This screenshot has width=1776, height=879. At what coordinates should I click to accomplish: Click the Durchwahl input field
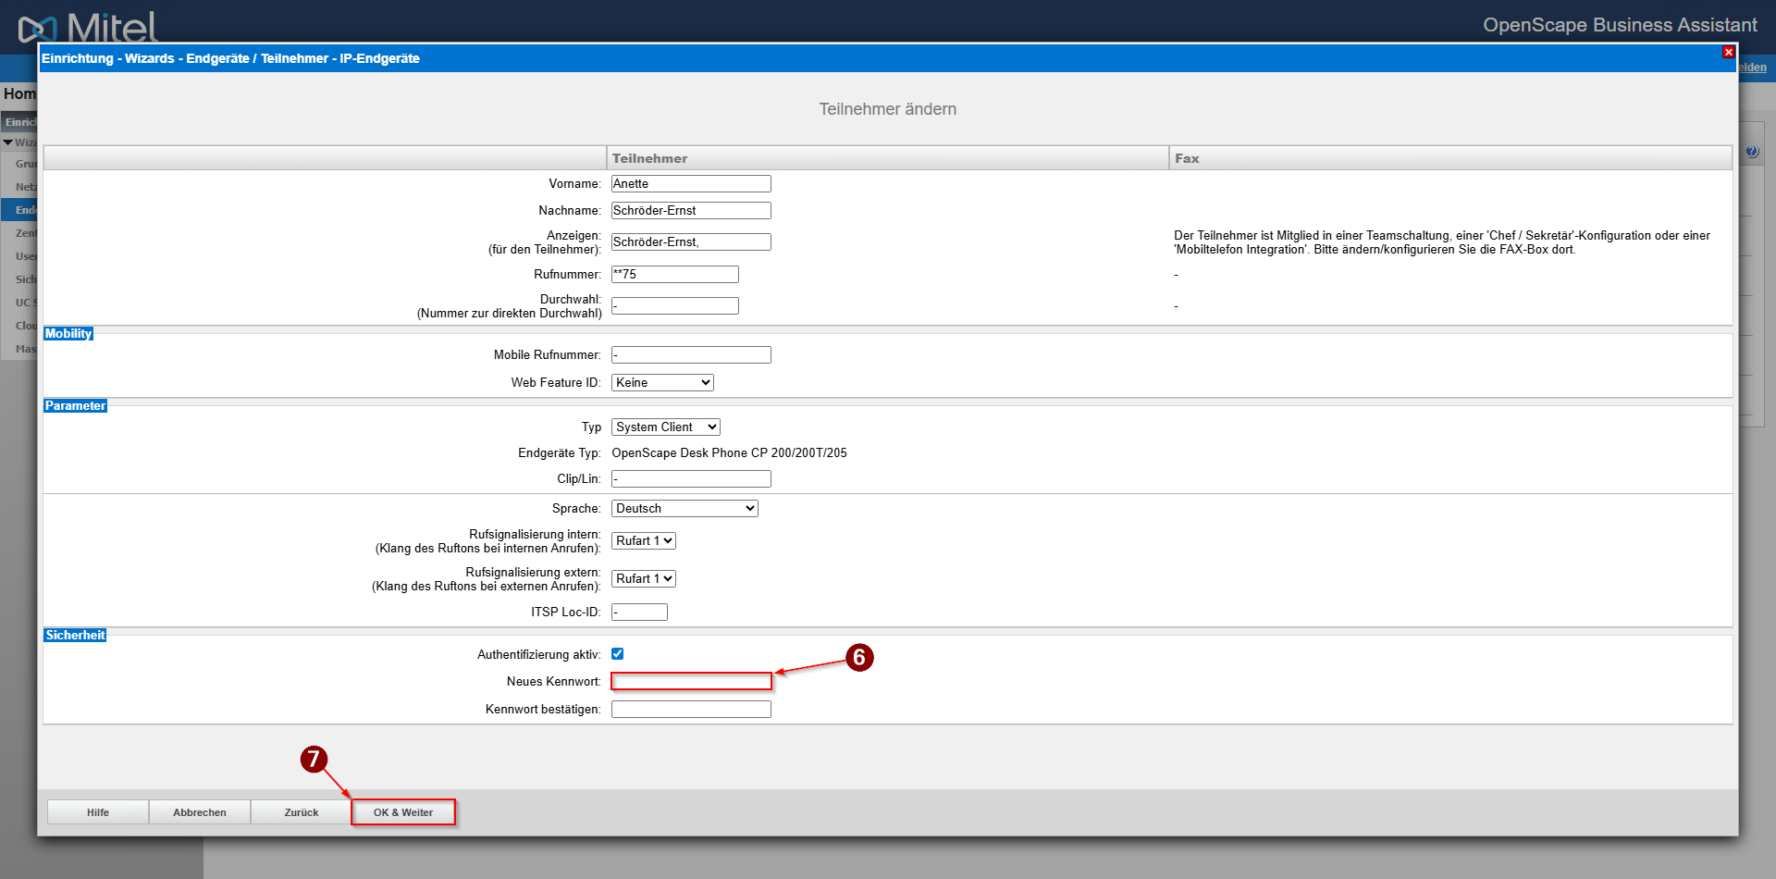coord(675,306)
